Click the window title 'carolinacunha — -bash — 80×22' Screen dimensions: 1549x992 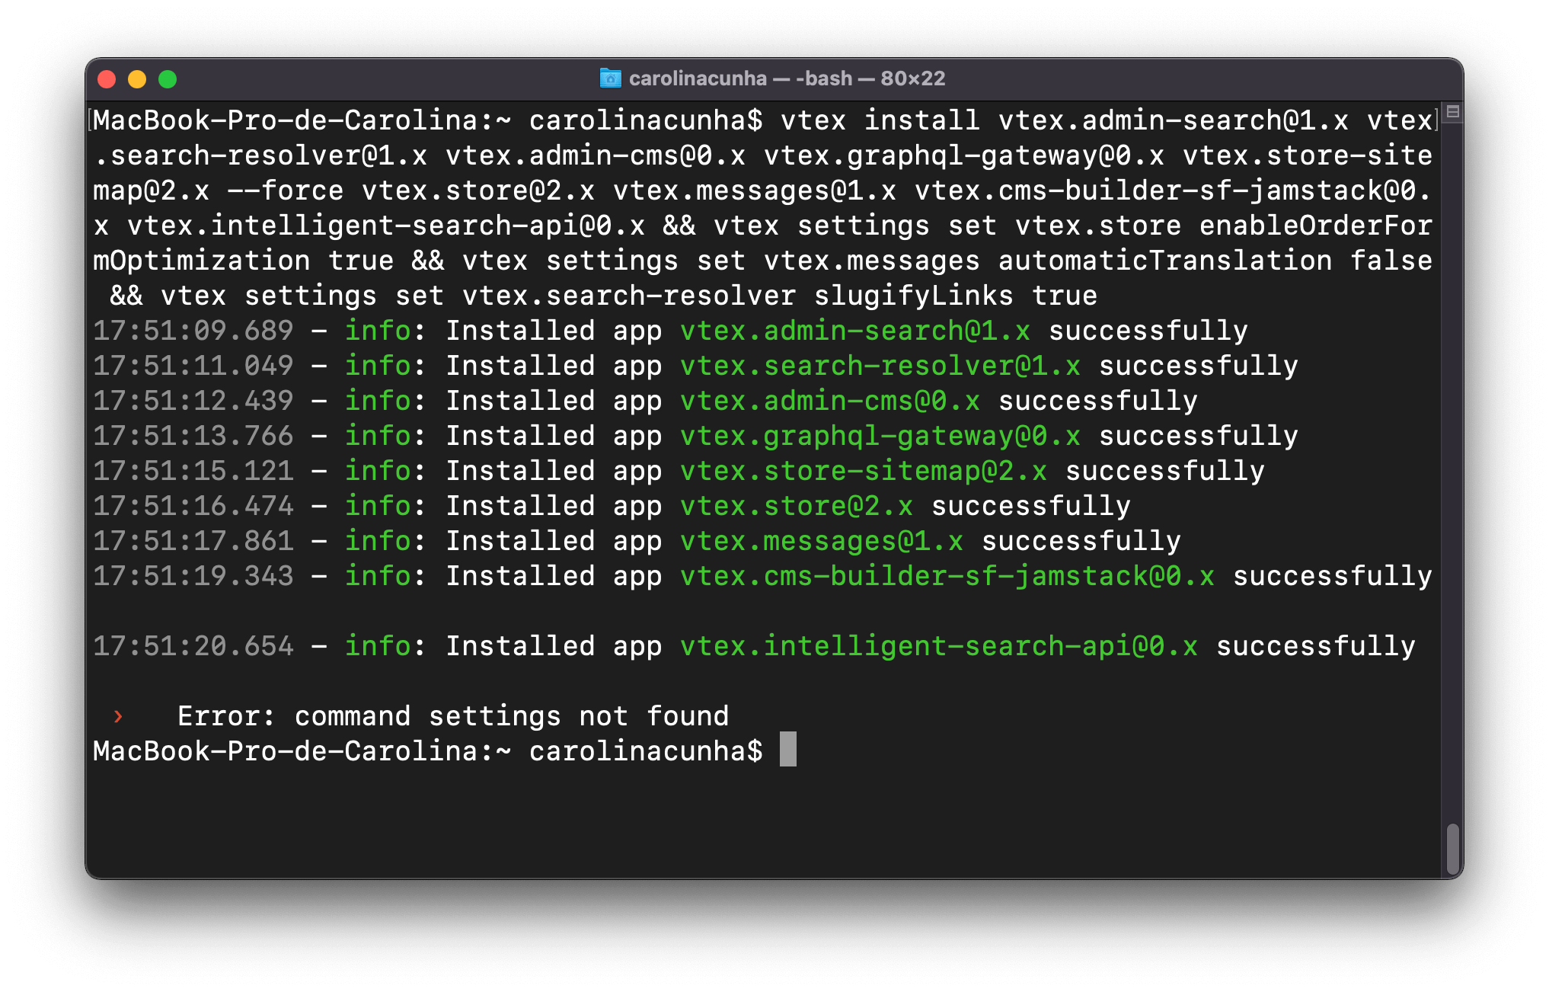(787, 78)
